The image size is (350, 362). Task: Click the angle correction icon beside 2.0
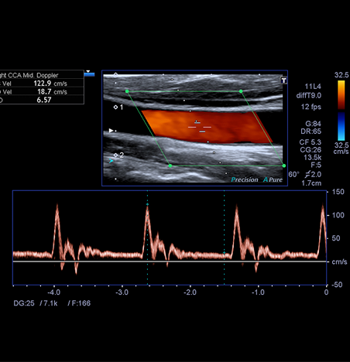pos(307,175)
